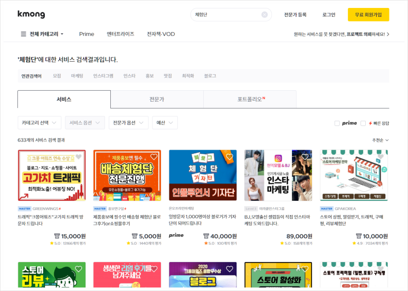Click the lightning icon beside 빠른 응답

371,123
